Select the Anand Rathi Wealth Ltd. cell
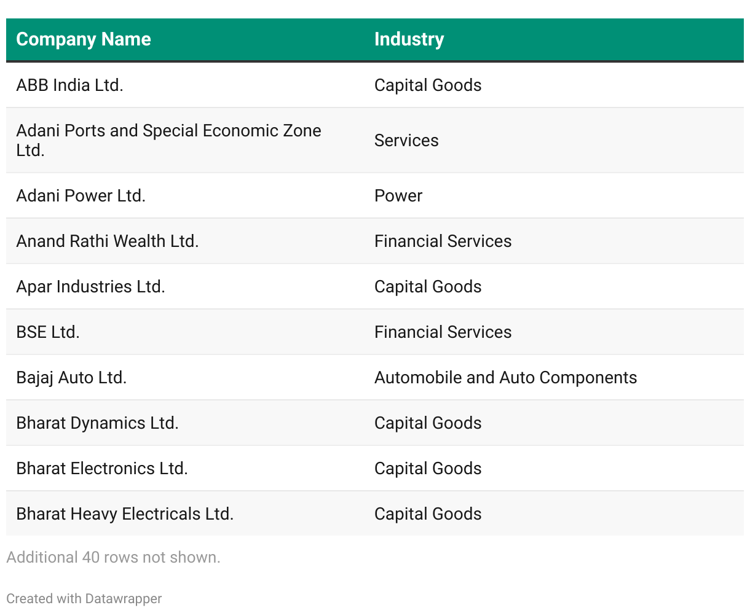The image size is (750, 613). [x=108, y=241]
